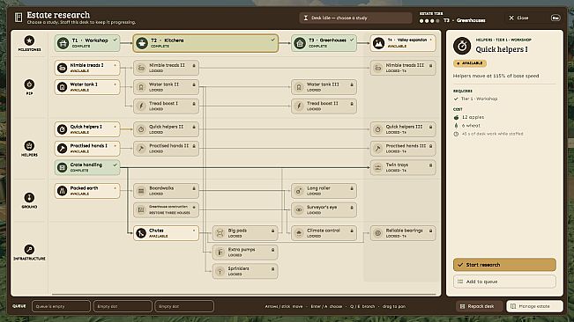Choose the Packed earth research node
The width and height of the screenshot is (574, 322).
click(87, 191)
